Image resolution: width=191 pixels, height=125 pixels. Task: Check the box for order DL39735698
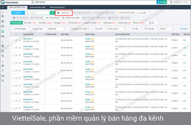(12, 48)
